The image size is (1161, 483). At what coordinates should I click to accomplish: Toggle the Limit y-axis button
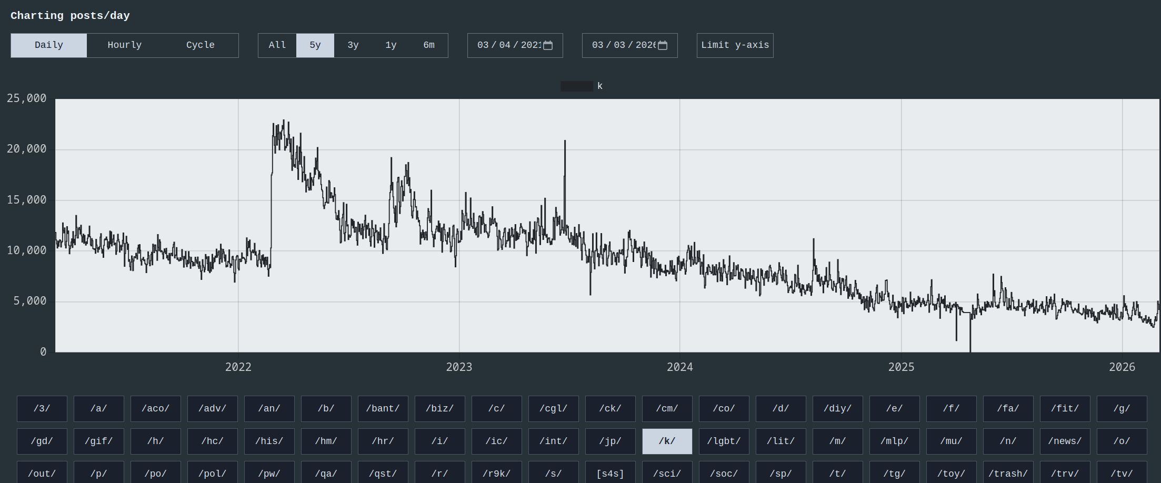click(735, 45)
